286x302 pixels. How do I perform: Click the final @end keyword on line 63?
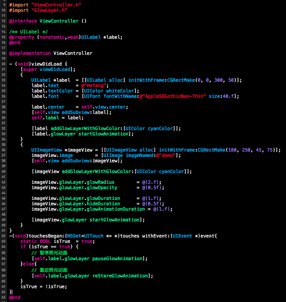(x=15, y=297)
